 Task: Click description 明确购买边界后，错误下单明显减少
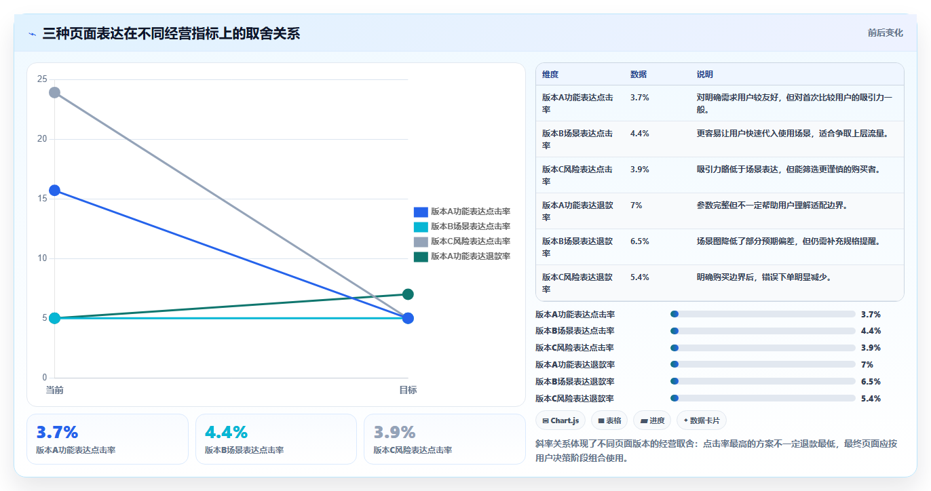tap(764, 277)
